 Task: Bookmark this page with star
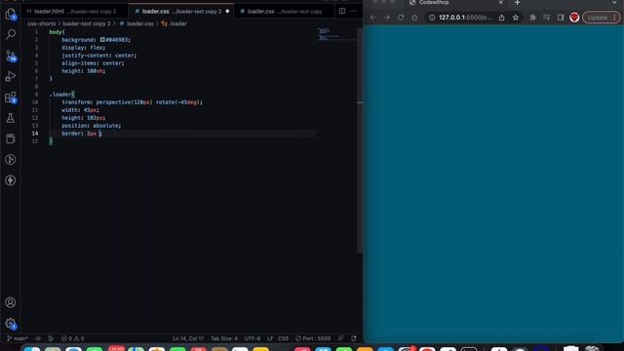(x=516, y=18)
